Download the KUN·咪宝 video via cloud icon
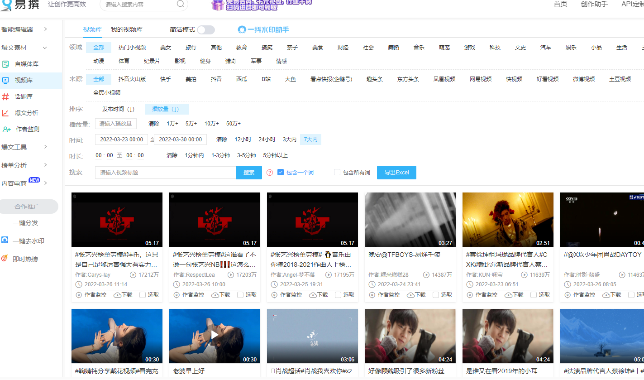 [x=508, y=295]
